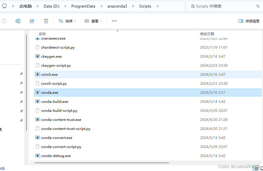Select the file name conch.exe
The image size is (263, 171).
click(x=49, y=75)
